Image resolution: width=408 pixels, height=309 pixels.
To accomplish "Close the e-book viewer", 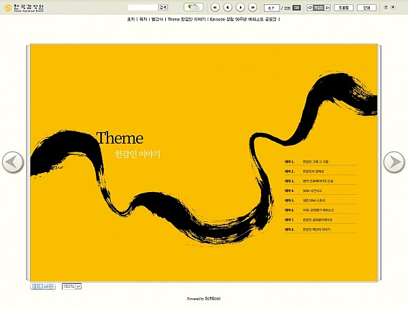I will point(393,7).
